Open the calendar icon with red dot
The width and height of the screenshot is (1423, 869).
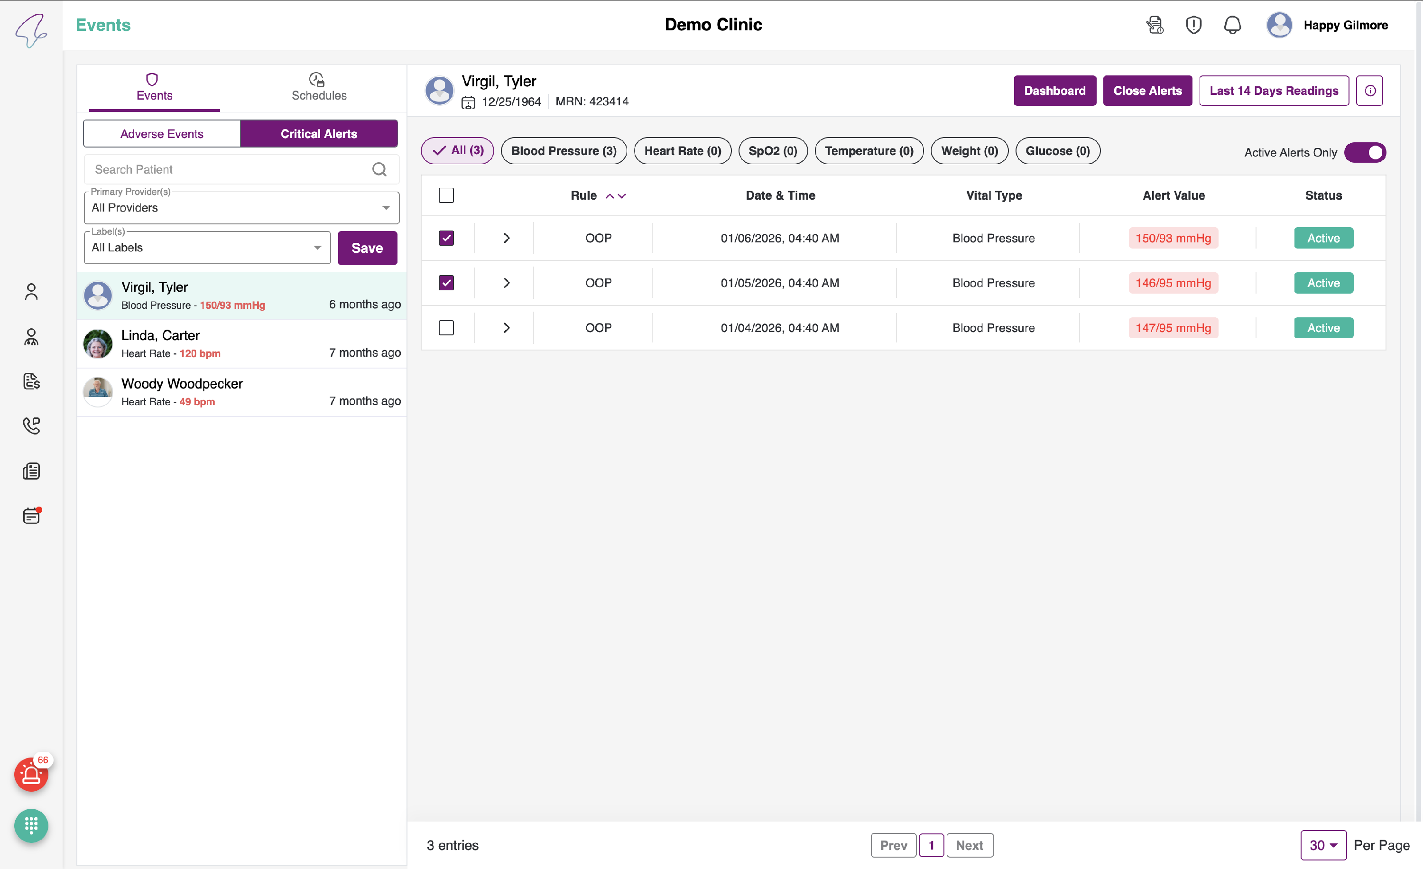coord(31,515)
